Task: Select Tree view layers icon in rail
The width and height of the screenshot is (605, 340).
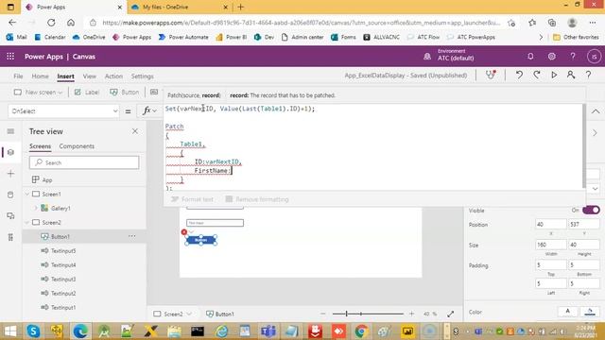Action: click(x=10, y=152)
